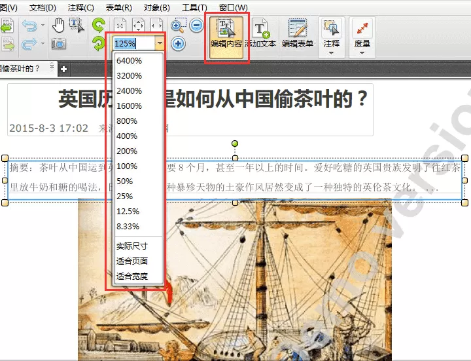Select 3200% zoom level
Image resolution: width=471 pixels, height=361 pixels.
138,76
